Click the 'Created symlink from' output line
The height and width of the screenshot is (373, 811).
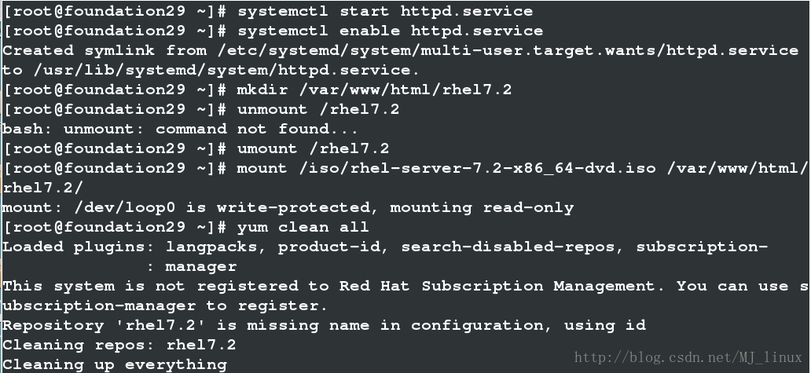click(x=401, y=50)
